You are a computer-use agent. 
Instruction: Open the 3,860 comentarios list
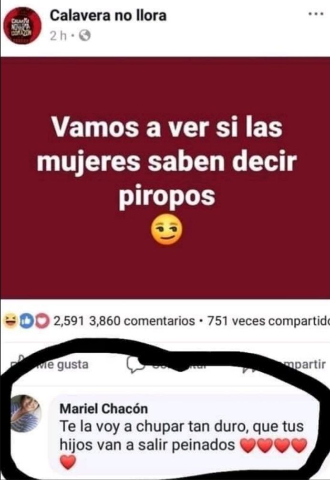click(x=142, y=321)
